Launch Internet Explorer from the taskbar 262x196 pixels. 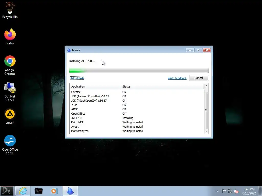click(x=23, y=191)
